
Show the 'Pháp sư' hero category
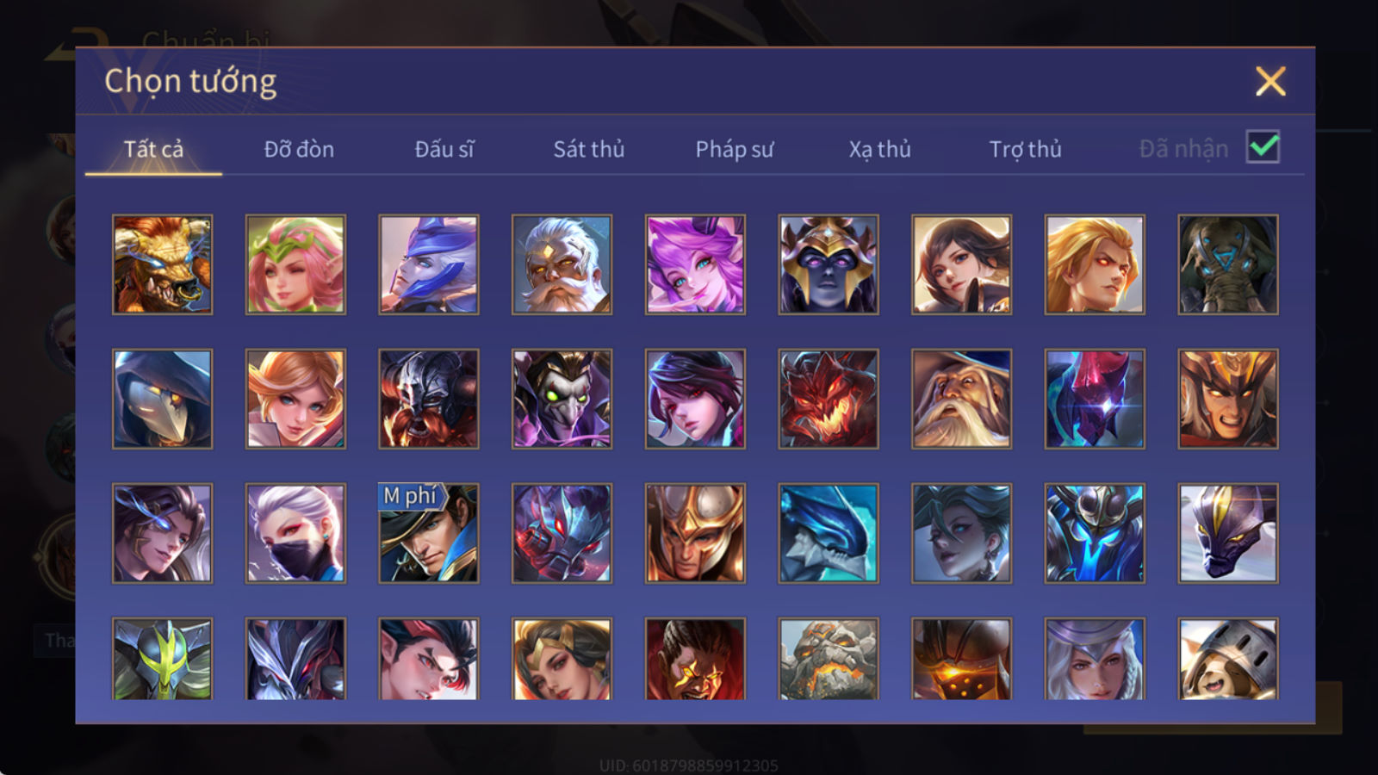click(x=734, y=149)
